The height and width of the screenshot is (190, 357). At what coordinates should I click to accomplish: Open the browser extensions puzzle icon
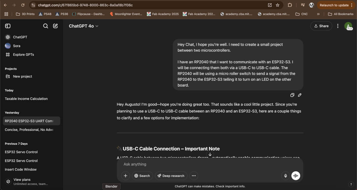point(290,5)
